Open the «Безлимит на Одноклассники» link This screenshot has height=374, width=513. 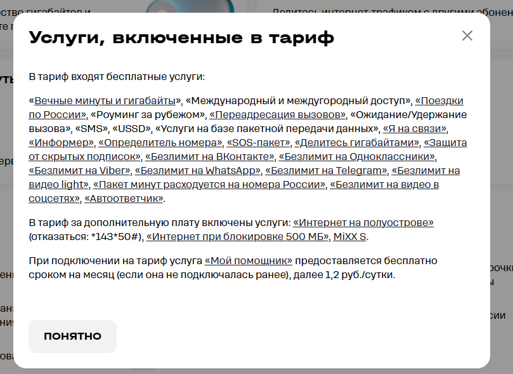(x=357, y=157)
